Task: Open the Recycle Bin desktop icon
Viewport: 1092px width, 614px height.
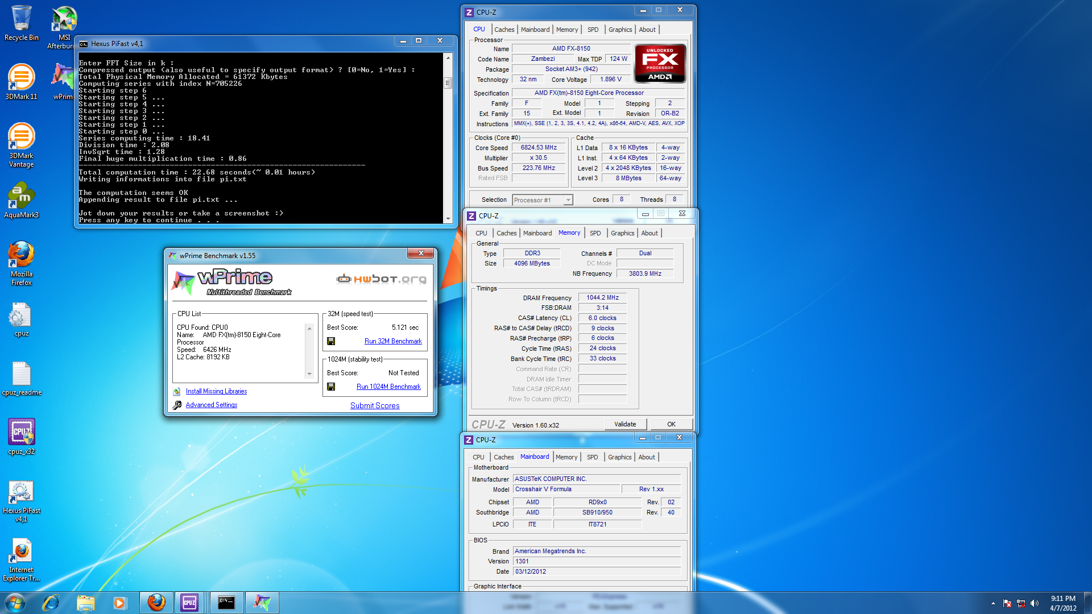Action: (21, 23)
